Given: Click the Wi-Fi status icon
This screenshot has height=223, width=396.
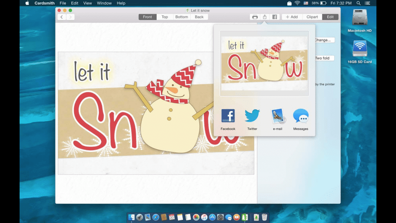Looking at the screenshot, I should [297, 3].
